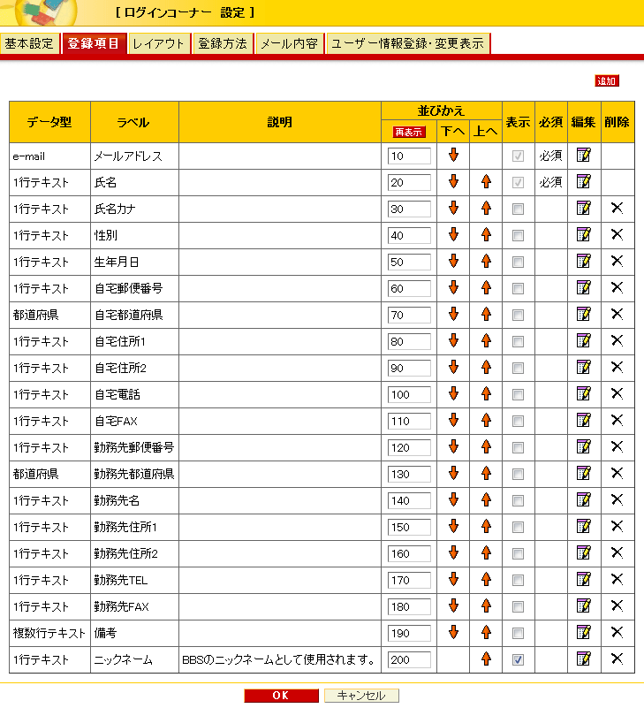Move 自宅郵便番号 row up
This screenshot has height=708, width=644.
[x=486, y=287]
